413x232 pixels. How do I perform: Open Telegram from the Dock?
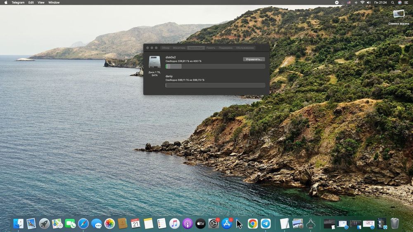tap(266, 224)
